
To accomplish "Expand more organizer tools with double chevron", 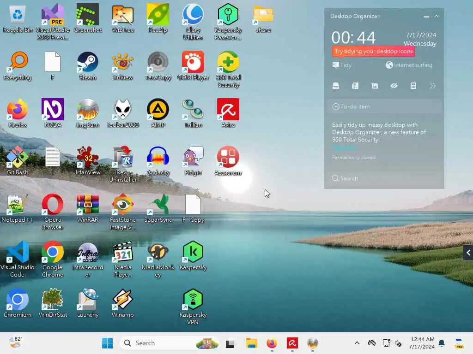I will [432, 86].
